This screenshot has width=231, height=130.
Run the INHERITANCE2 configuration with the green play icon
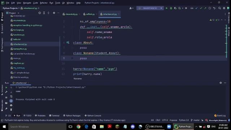pyautogui.click(x=166, y=8)
